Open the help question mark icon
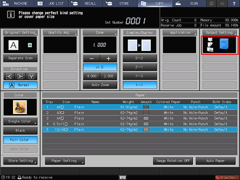Screen dimensions: 240x180 coord(234,3)
